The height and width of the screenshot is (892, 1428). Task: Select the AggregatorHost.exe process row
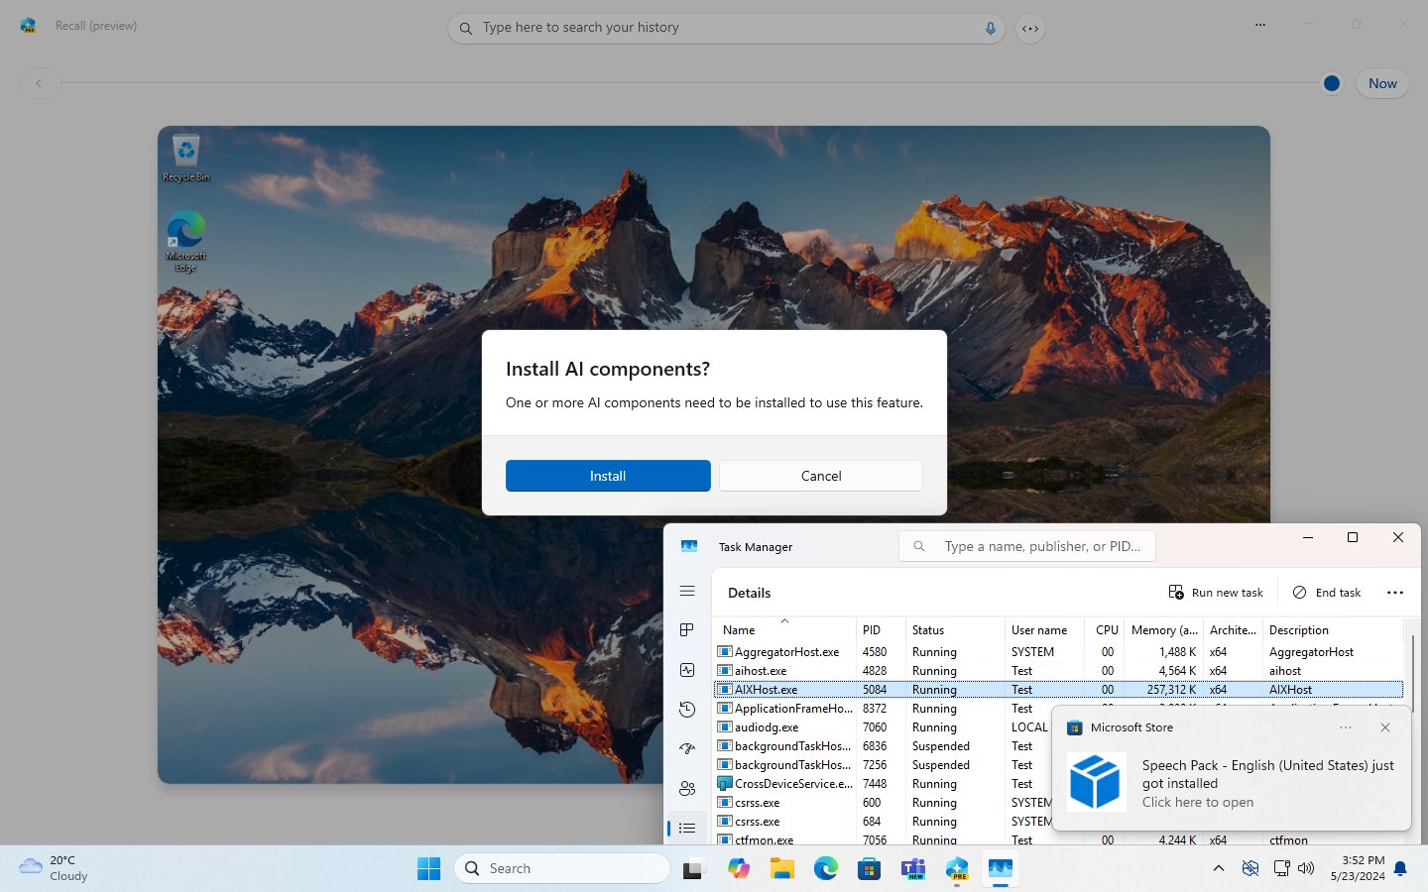tap(1058, 652)
